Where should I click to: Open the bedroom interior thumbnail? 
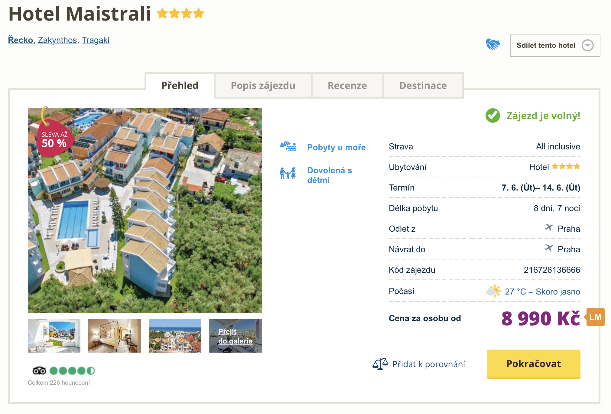click(115, 335)
